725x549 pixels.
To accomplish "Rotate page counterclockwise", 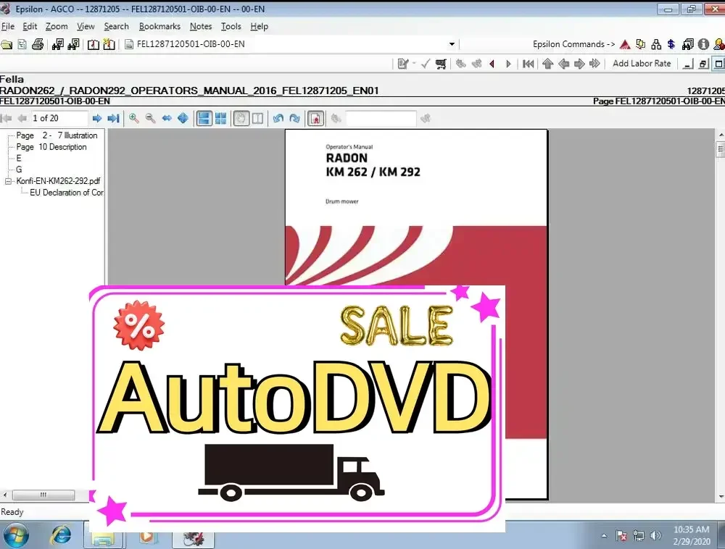I will 278,119.
